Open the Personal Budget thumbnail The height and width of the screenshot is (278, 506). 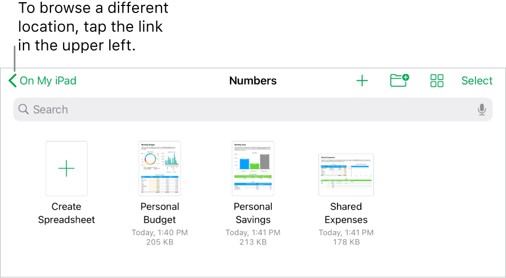(160, 169)
